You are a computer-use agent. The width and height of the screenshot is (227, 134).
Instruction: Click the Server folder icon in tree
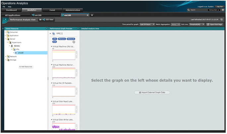pos(8,39)
